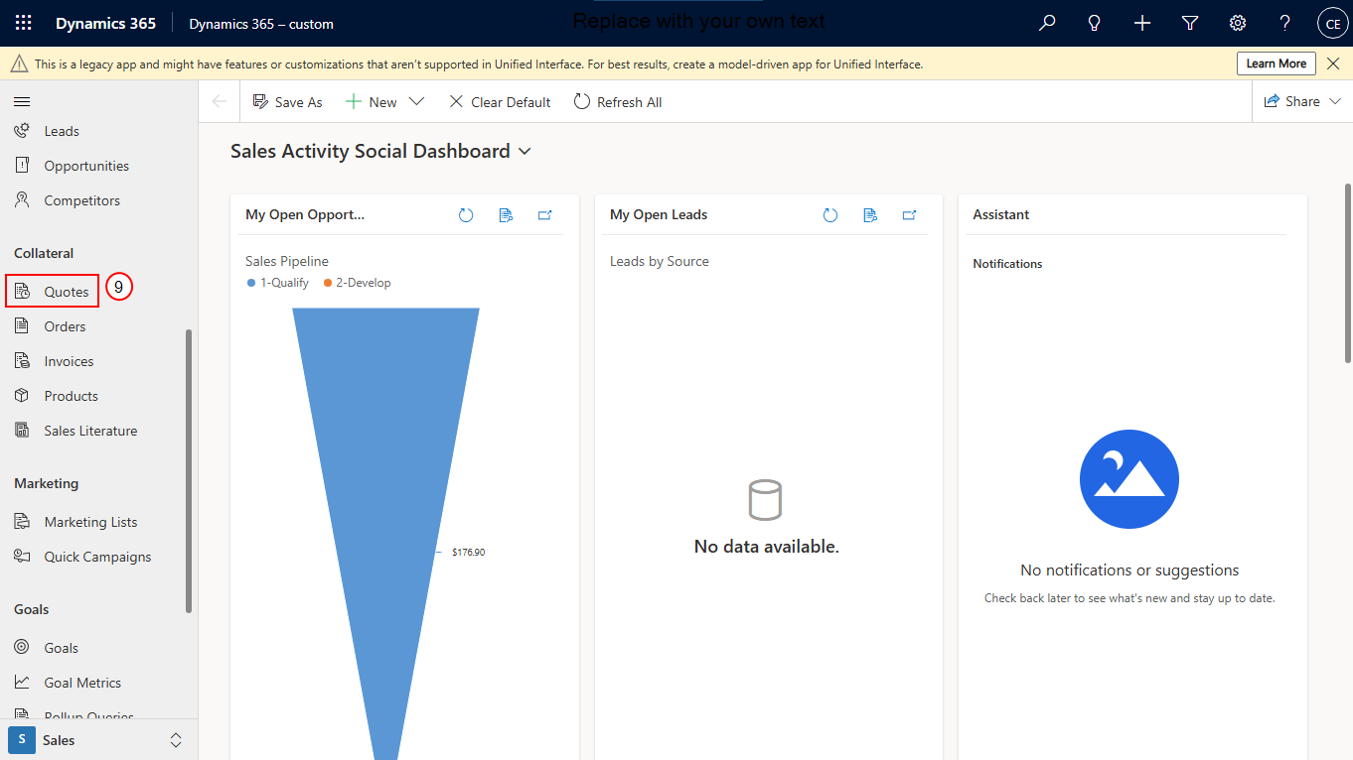Toggle 2-Develop legend series
Viewport: 1353px width, 760px height.
(x=357, y=283)
